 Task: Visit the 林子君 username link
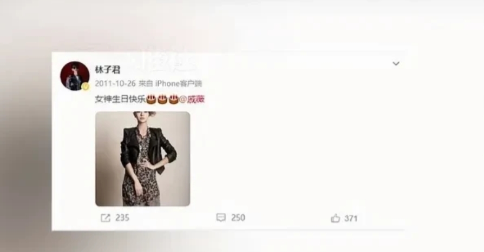point(107,70)
